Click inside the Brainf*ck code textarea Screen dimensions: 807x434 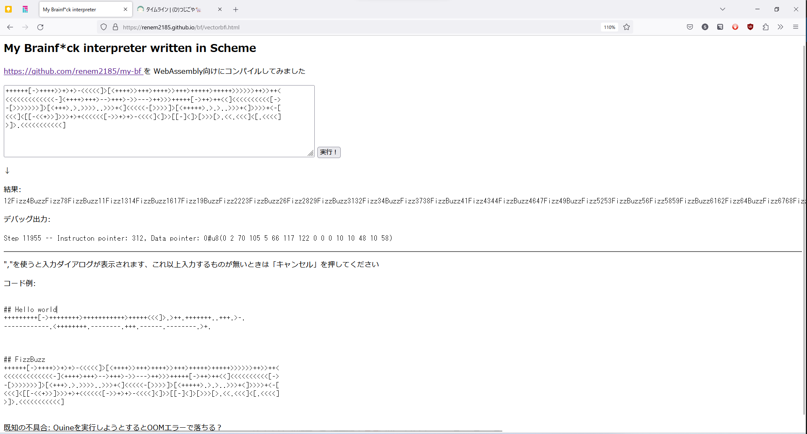159,121
